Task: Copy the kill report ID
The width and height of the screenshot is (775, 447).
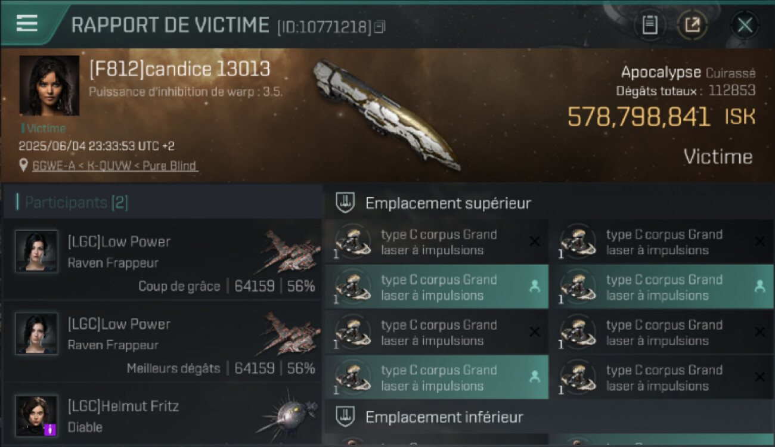Action: click(380, 26)
